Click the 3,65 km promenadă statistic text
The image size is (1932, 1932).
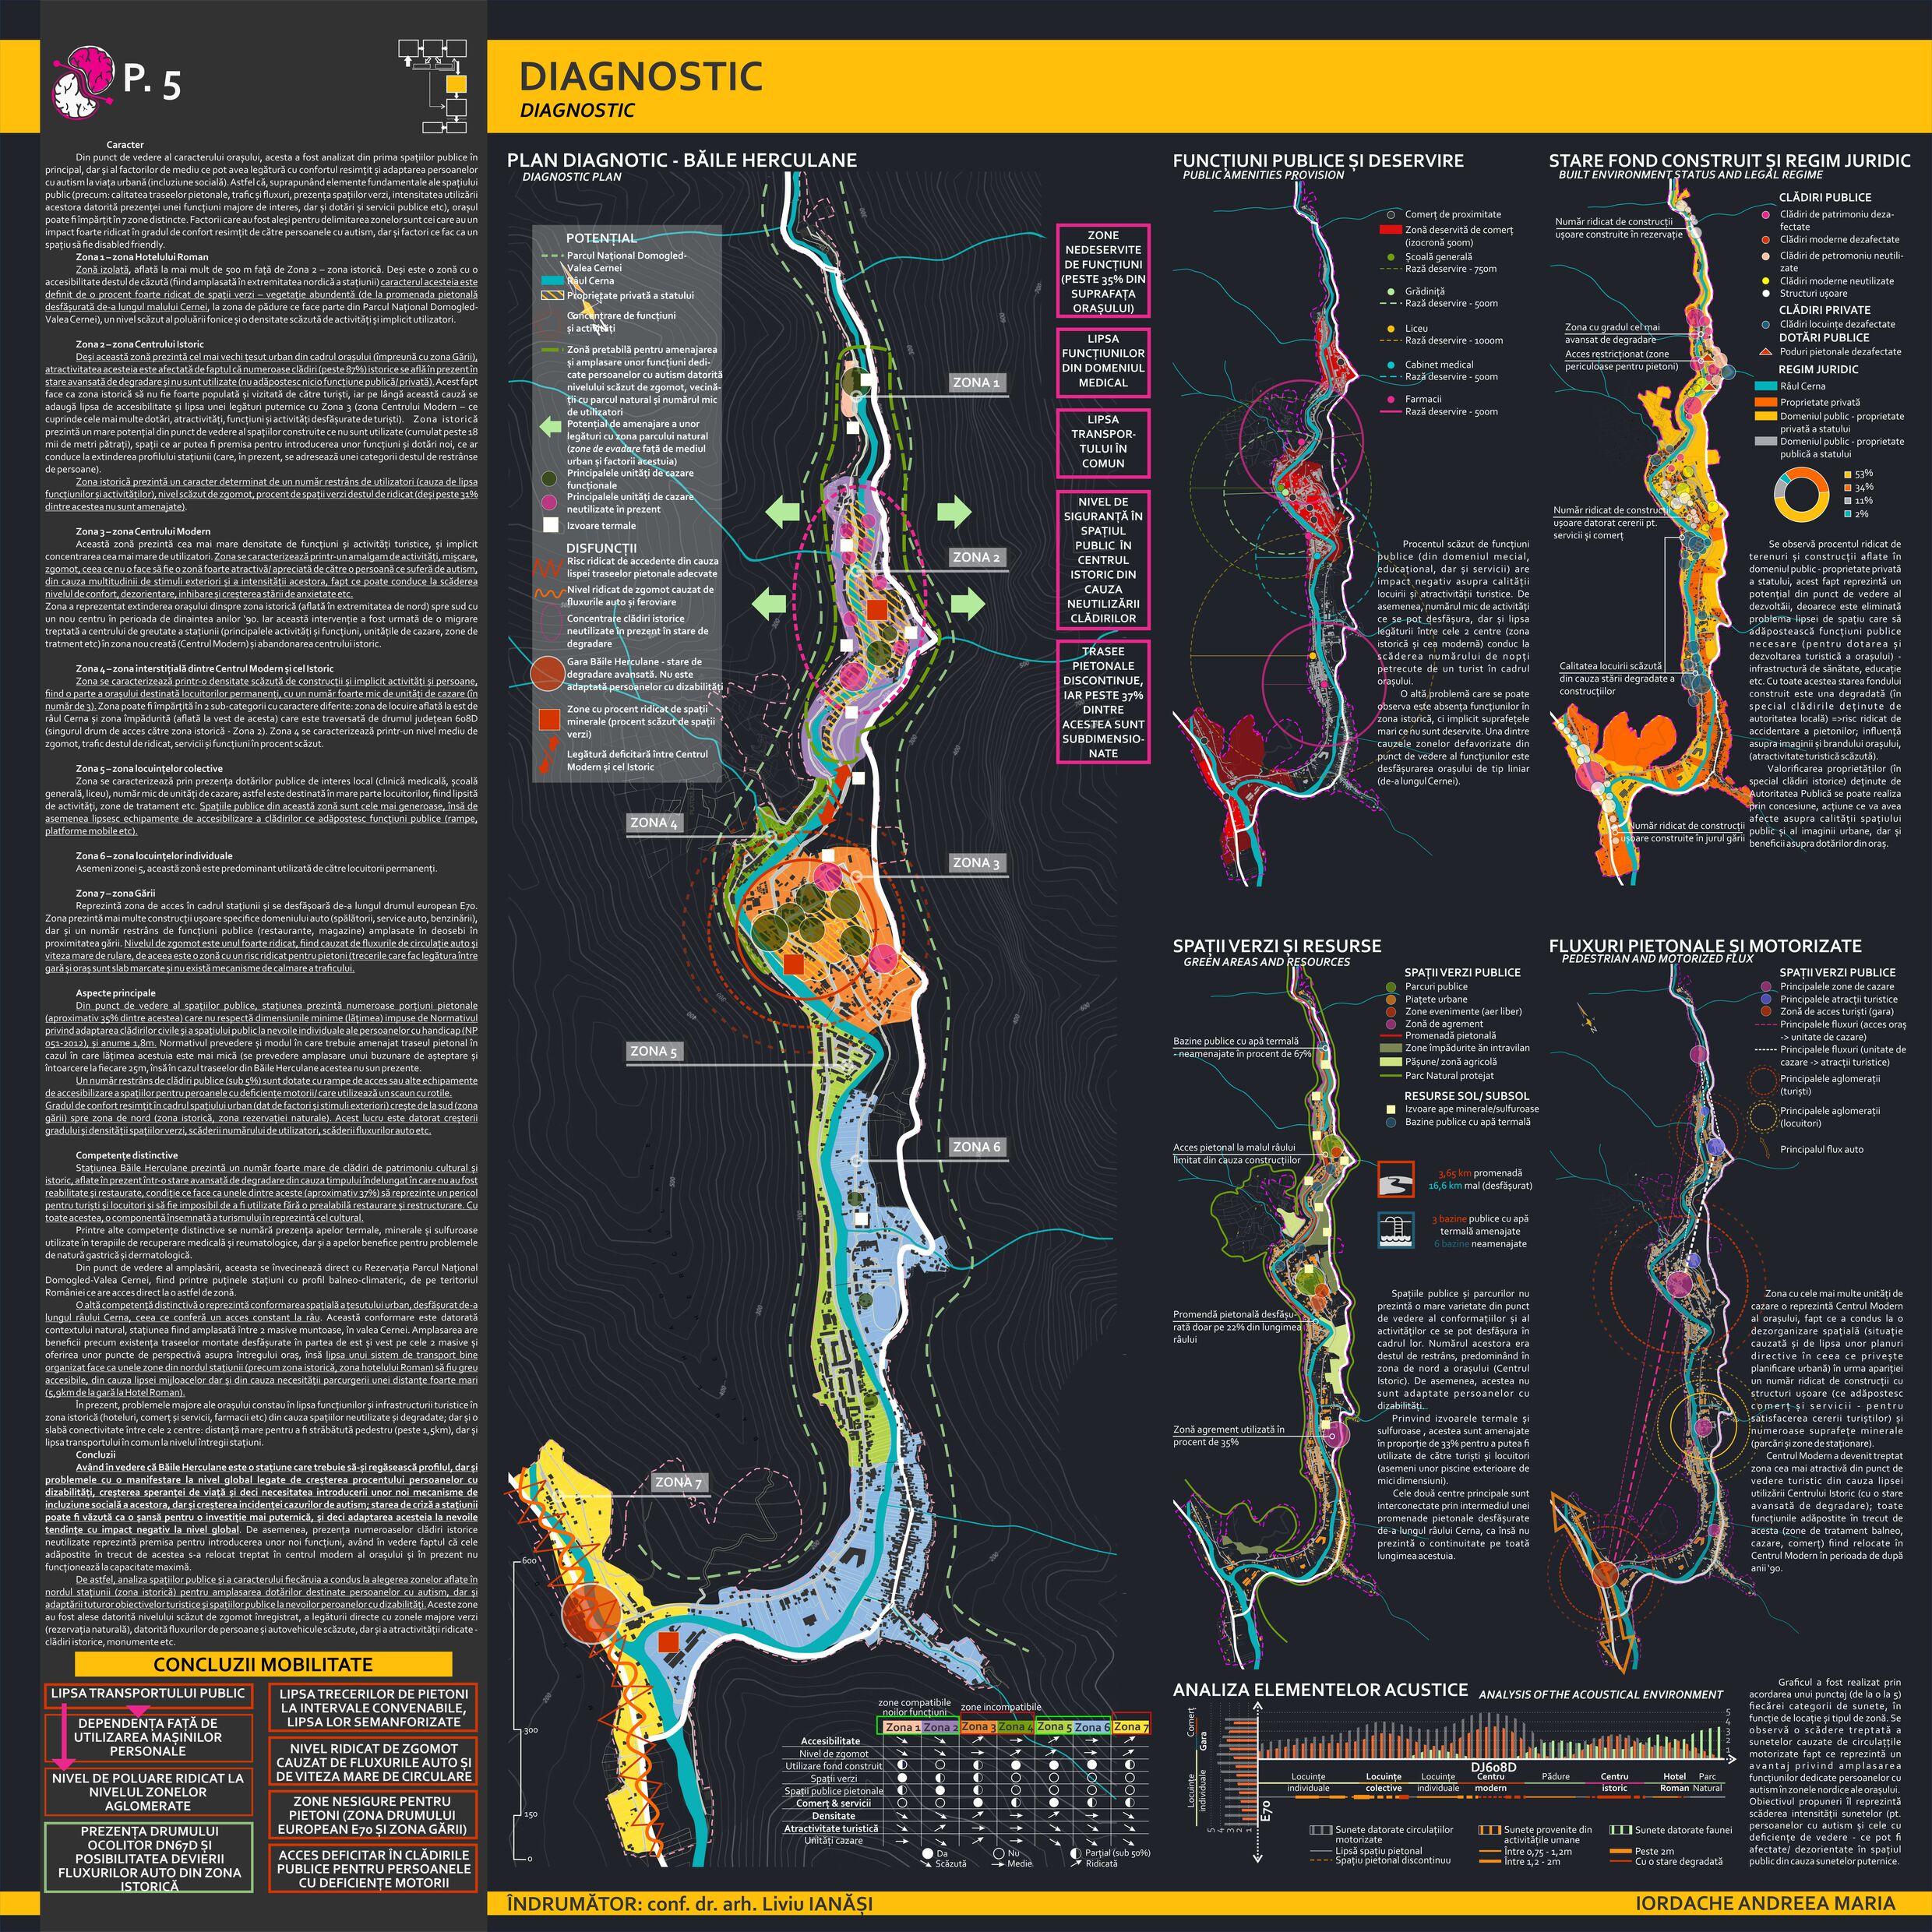[x=1480, y=1173]
